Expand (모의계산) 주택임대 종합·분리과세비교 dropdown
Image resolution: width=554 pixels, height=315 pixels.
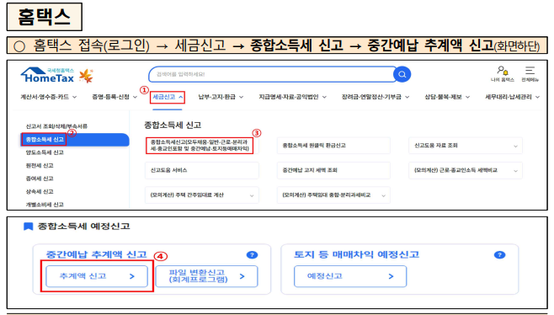[x=333, y=195]
